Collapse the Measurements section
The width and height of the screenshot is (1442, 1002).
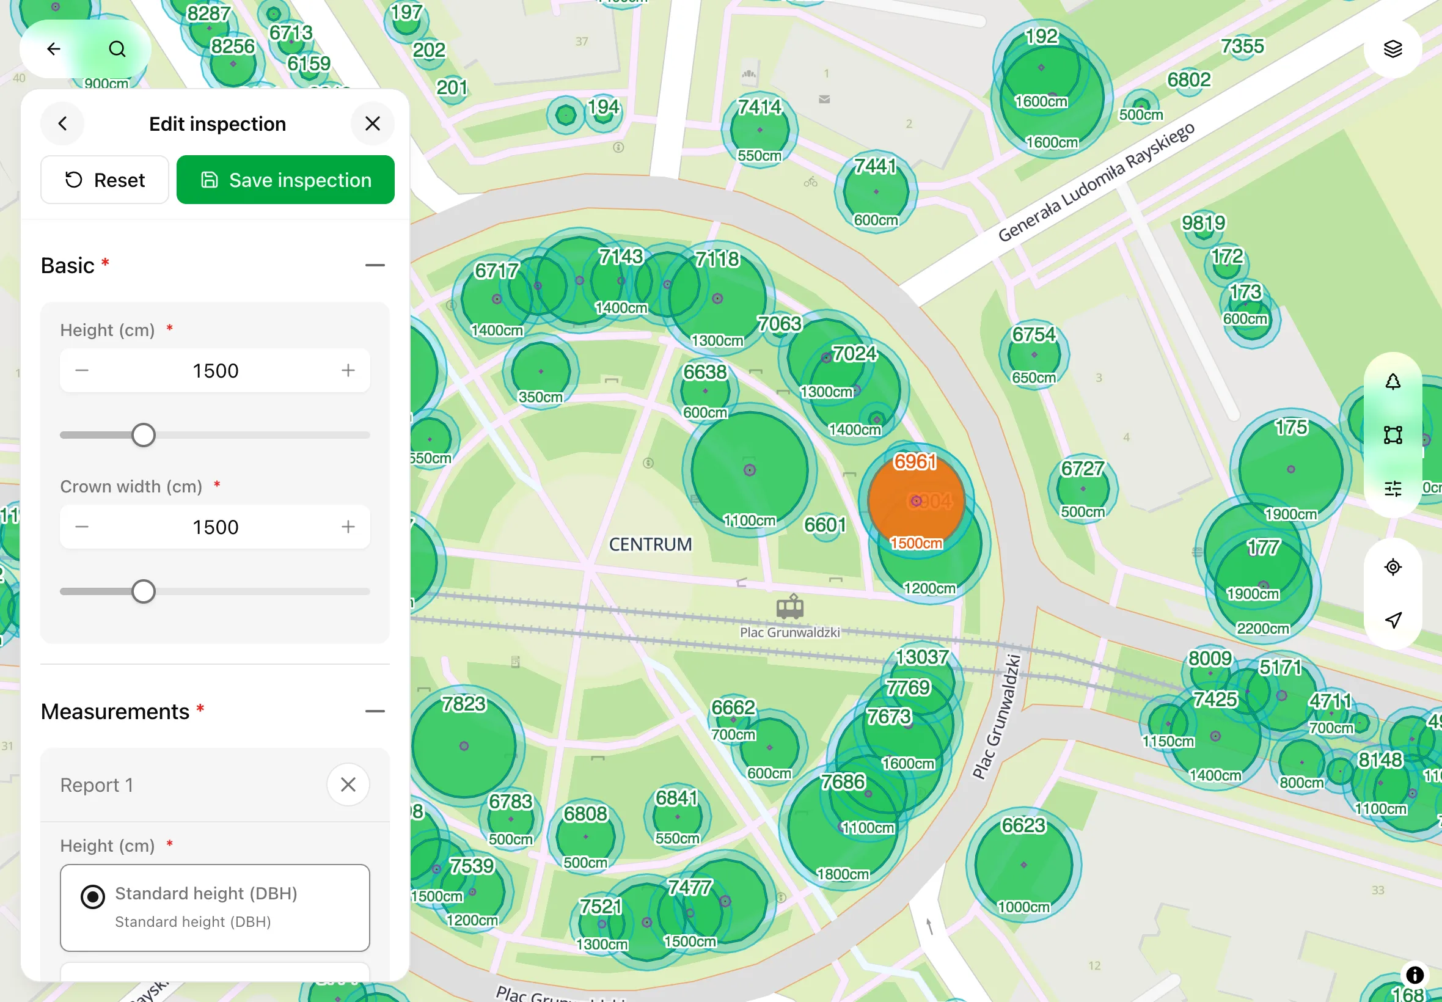tap(375, 711)
